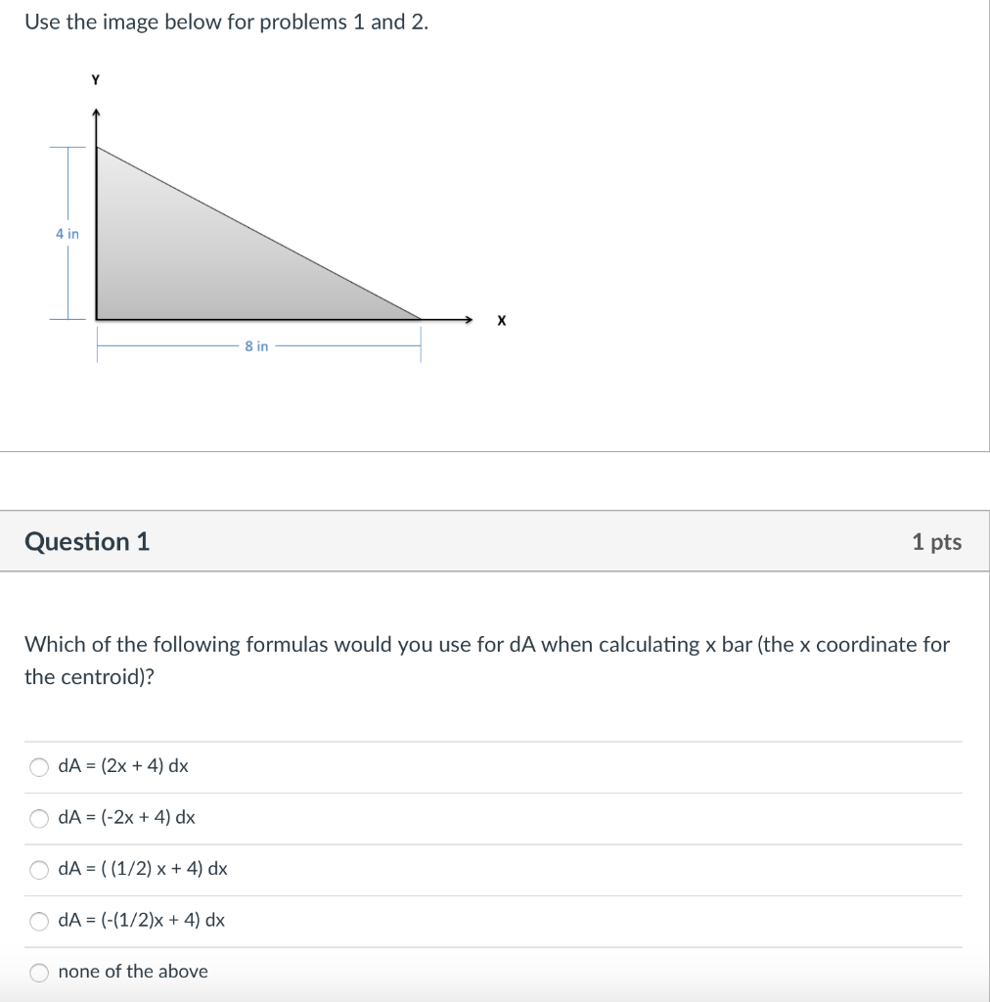990x1002 pixels.
Task: Choose the dA = (-(1/2)x + 4) dx option
Action: click(39, 920)
